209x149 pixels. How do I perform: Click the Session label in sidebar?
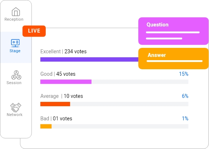(14, 83)
